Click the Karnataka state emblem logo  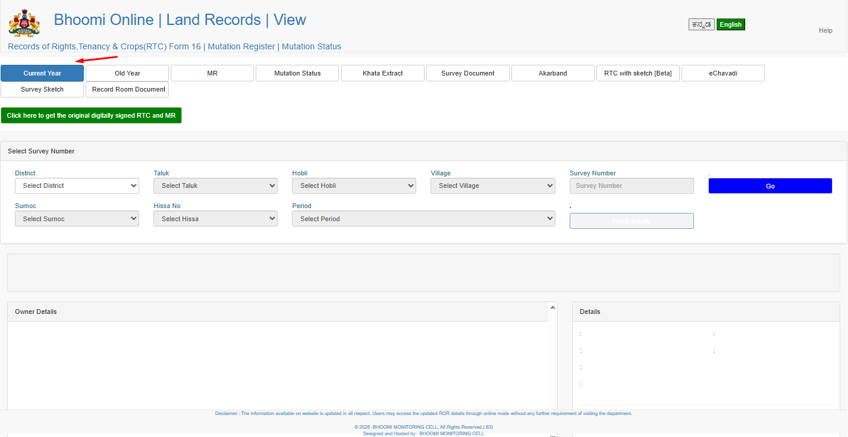24,23
